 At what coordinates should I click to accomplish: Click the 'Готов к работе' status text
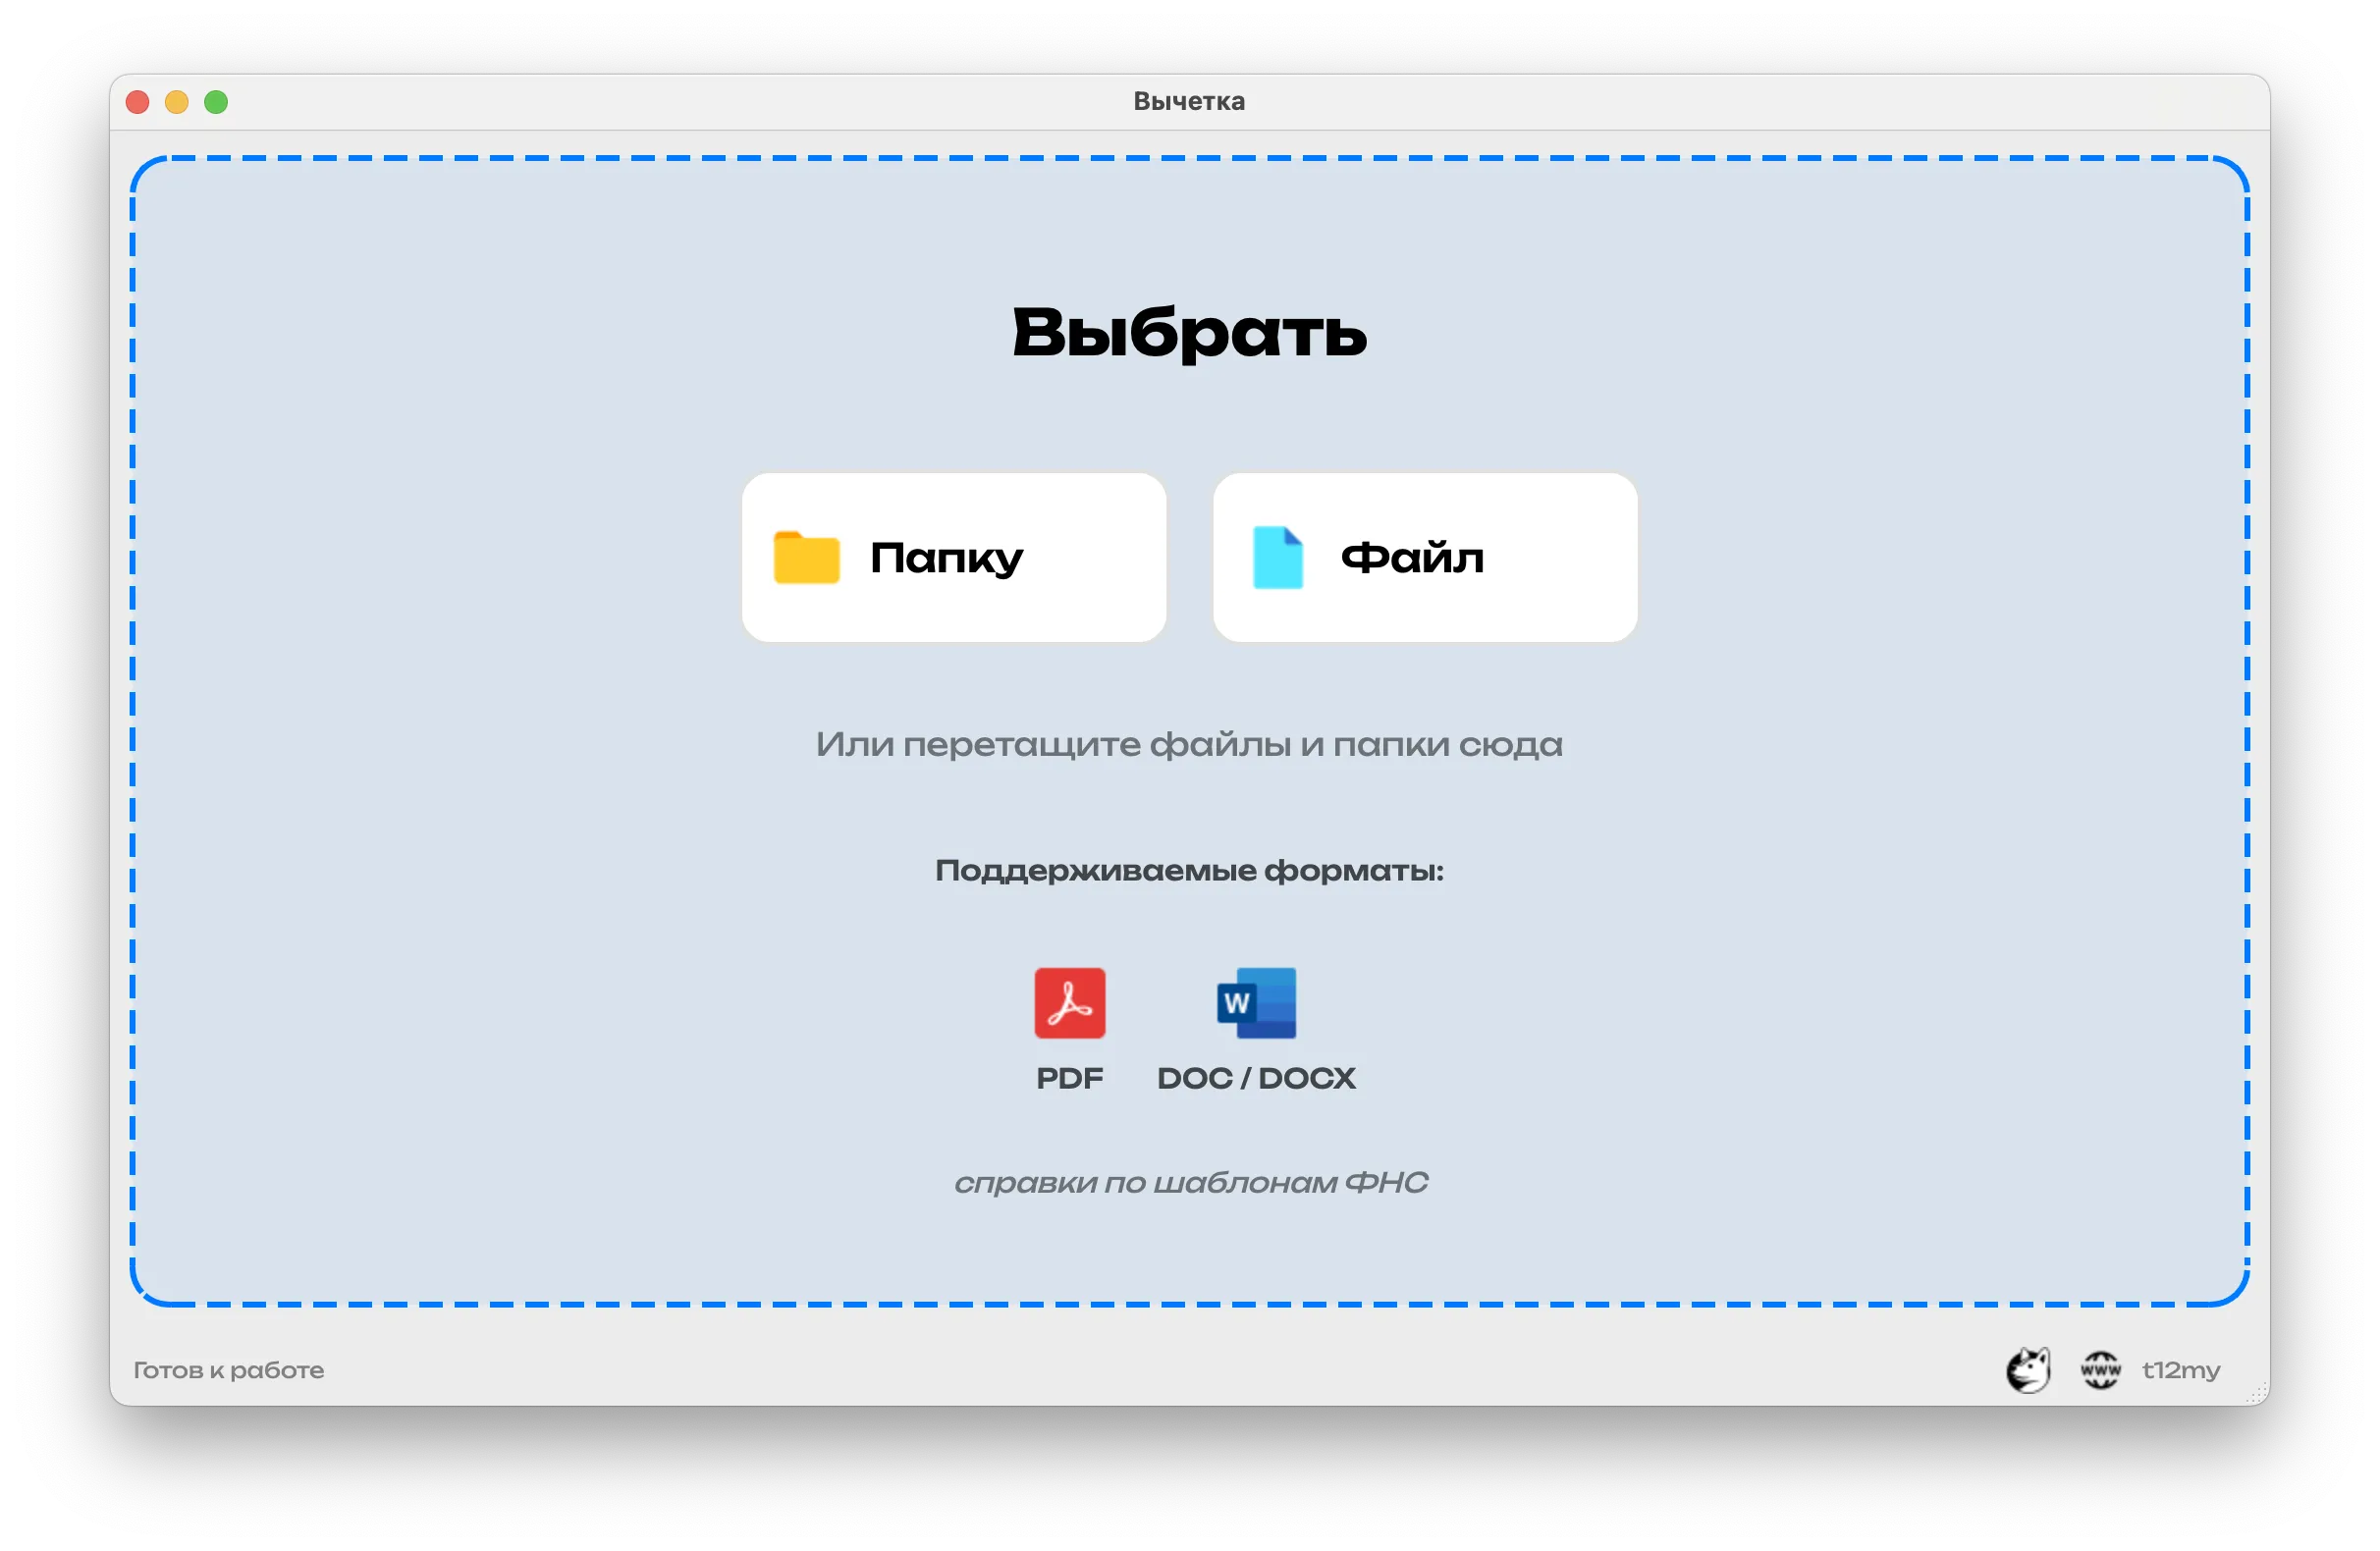(x=228, y=1369)
